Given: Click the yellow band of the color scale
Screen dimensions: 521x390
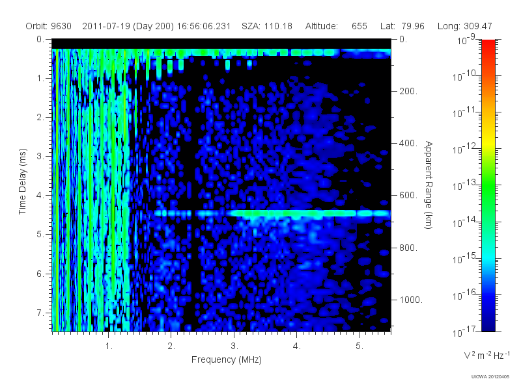Looking at the screenshot, I should tap(488, 141).
